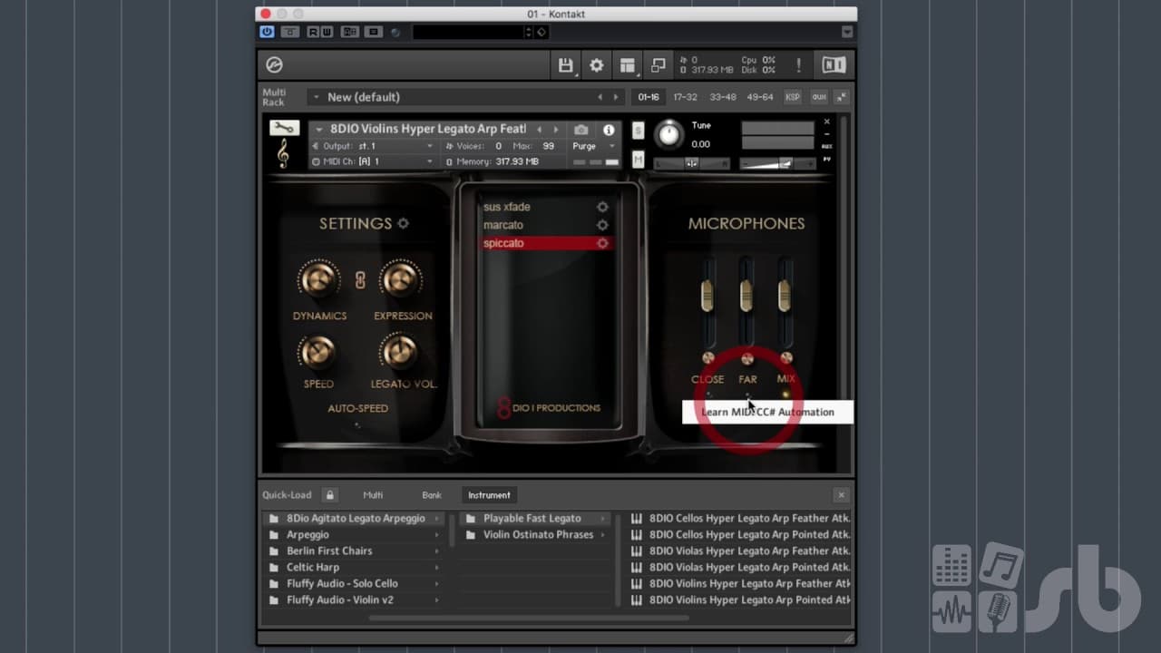The width and height of the screenshot is (1161, 653).
Task: Toggle the W write automation button
Action: point(327,32)
